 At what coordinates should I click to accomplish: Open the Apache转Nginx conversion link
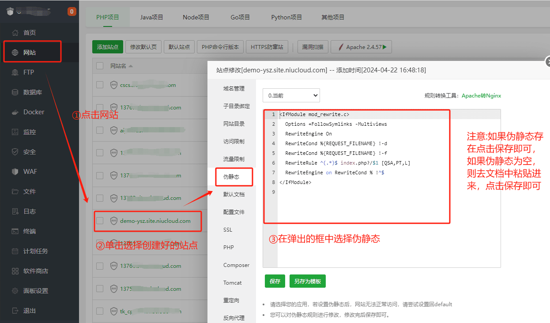[481, 96]
